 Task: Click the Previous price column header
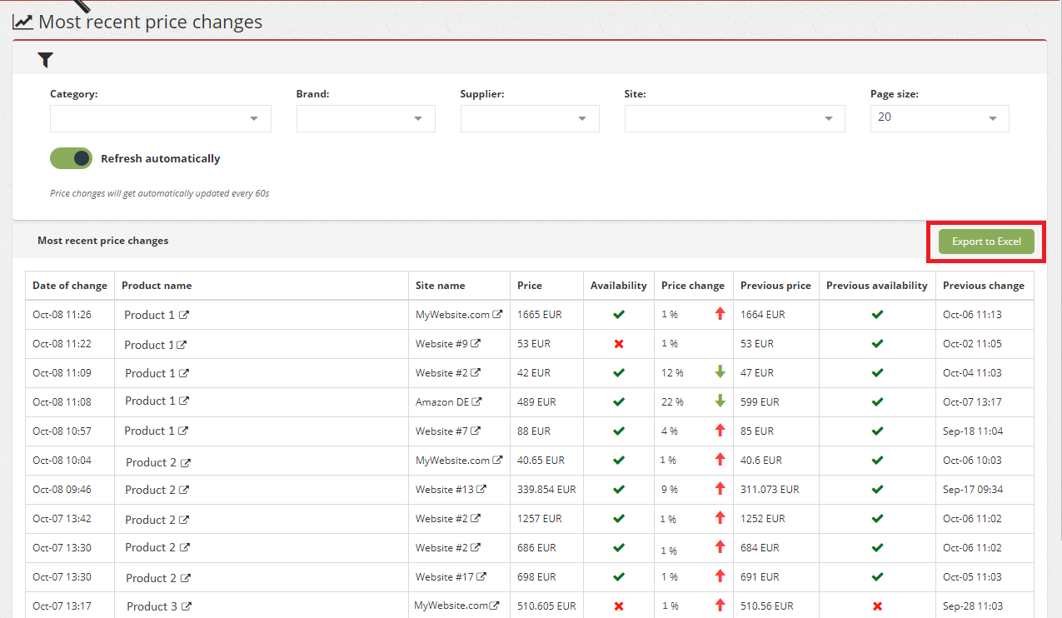(775, 286)
